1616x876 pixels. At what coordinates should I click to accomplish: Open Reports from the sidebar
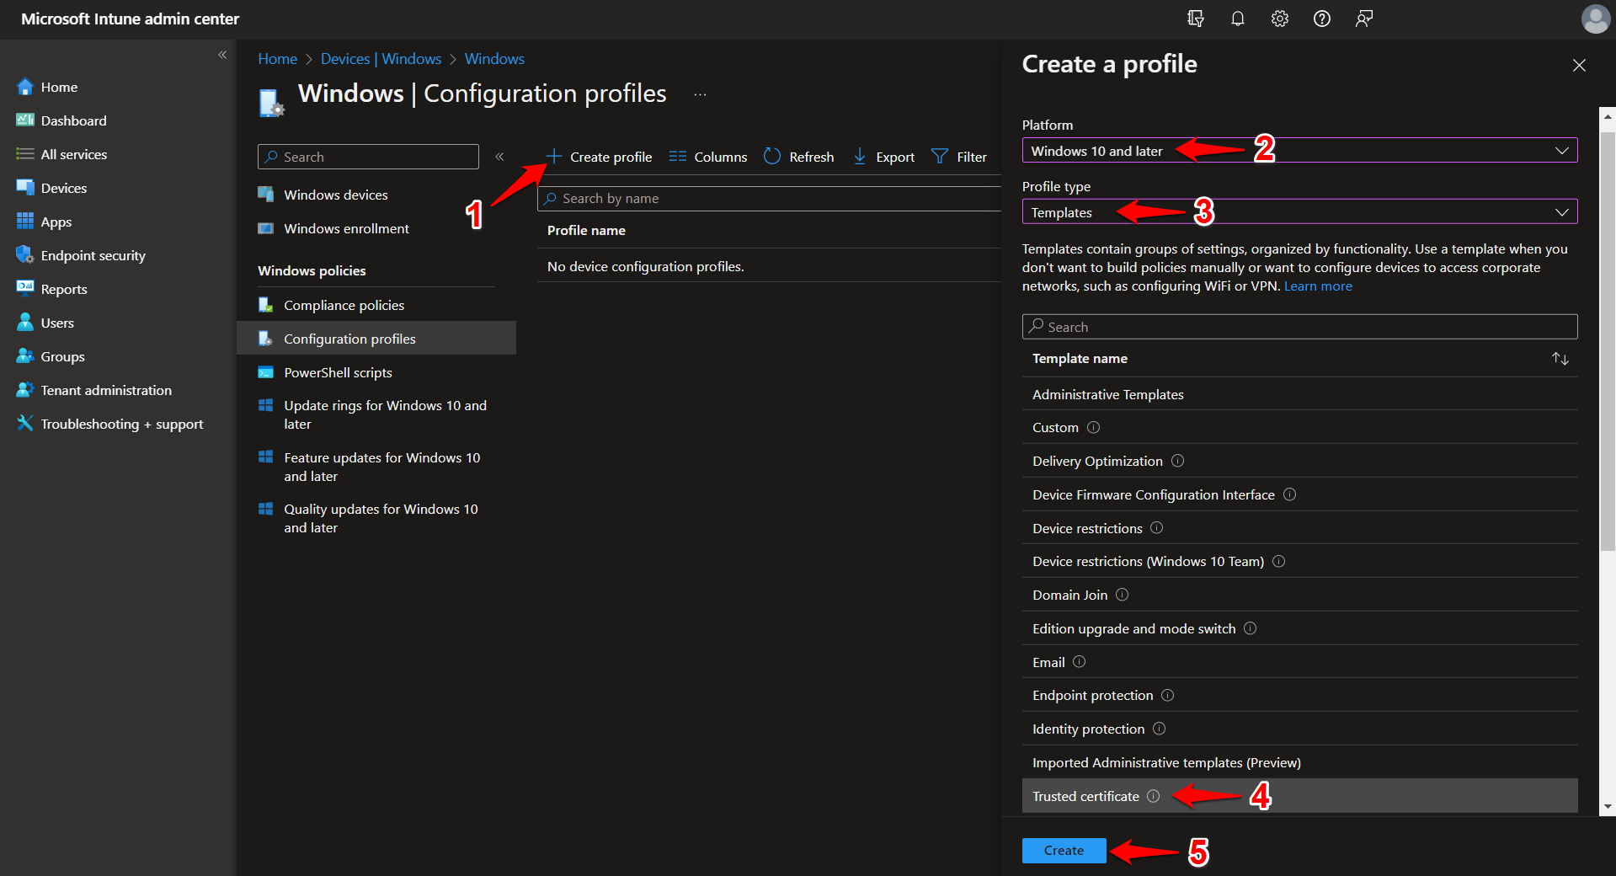[62, 288]
